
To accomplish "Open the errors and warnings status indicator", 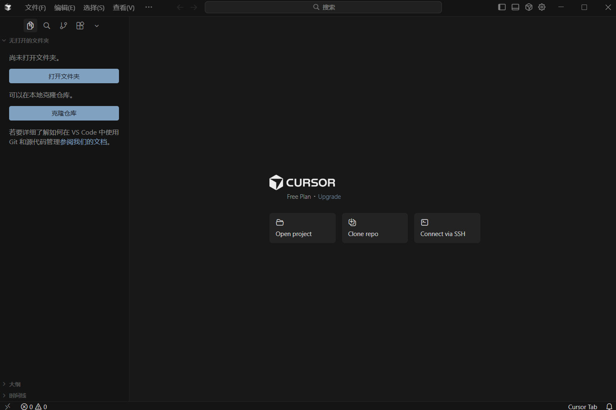I will point(34,406).
